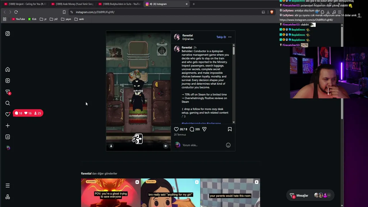Image resolution: width=368 pixels, height=207 pixels.
Task: Open Direct messages icon in sidebar
Action: (8, 92)
